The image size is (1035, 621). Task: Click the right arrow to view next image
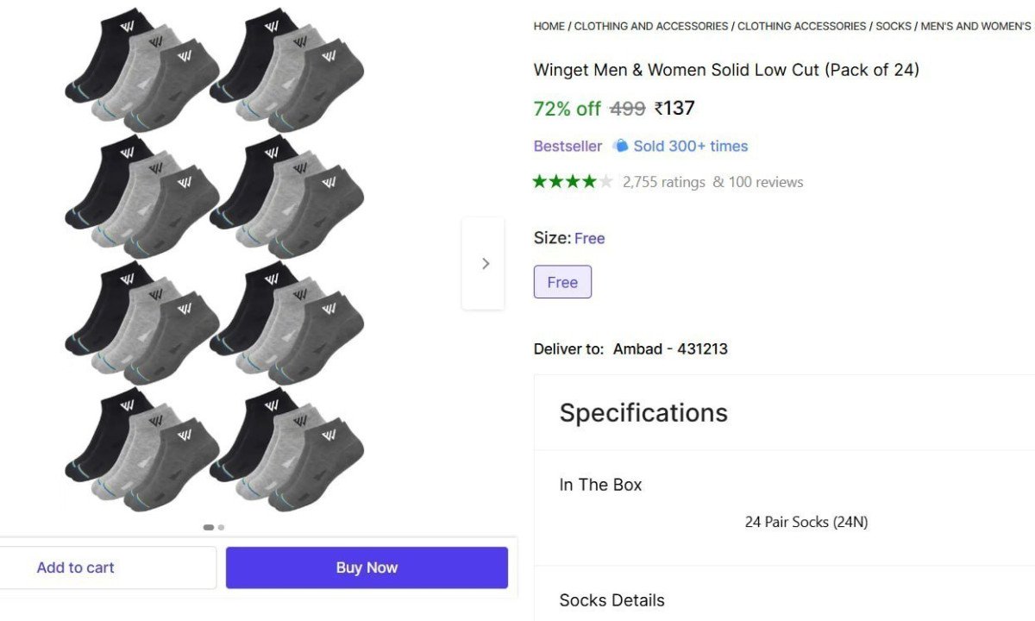483,263
